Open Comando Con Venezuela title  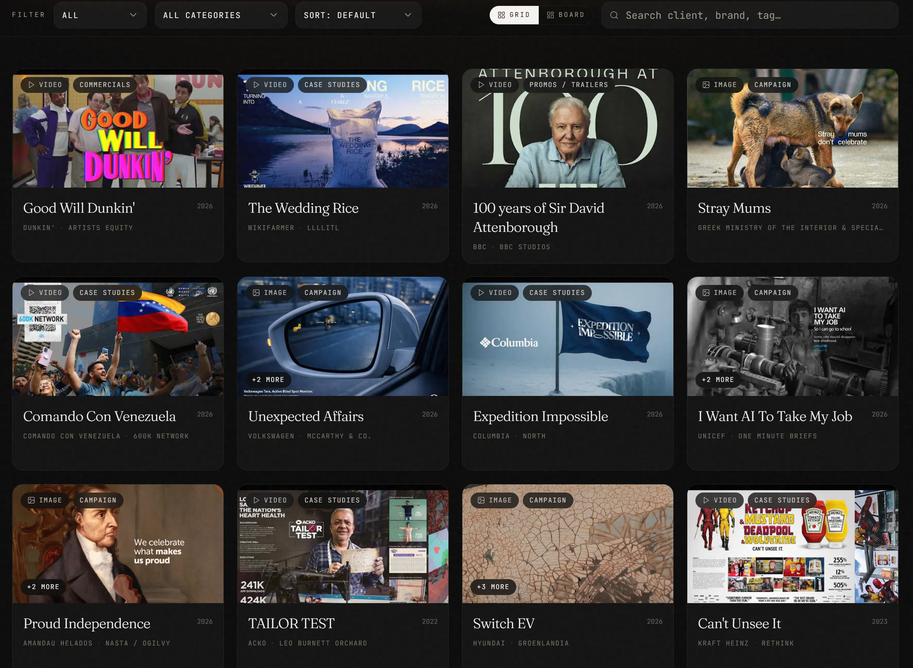(100, 416)
